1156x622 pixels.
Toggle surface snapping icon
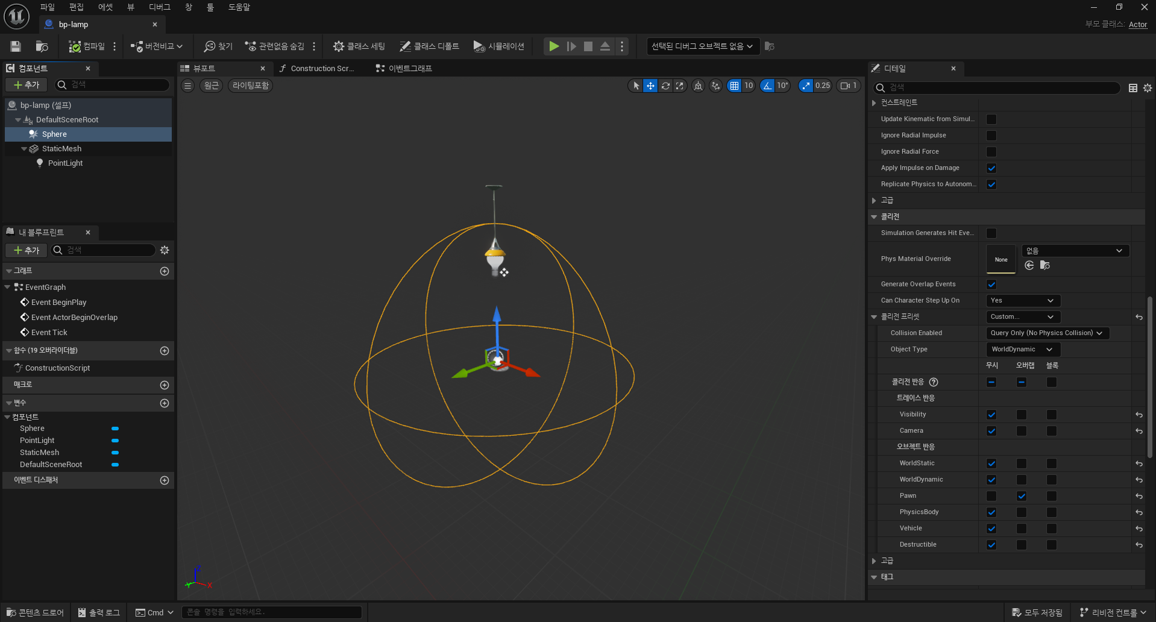click(x=715, y=86)
